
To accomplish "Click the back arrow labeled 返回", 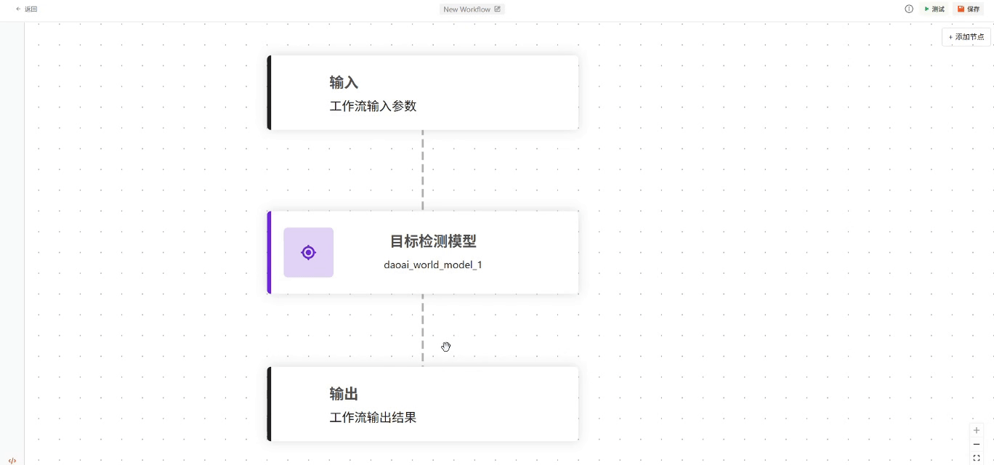I will 26,9.
